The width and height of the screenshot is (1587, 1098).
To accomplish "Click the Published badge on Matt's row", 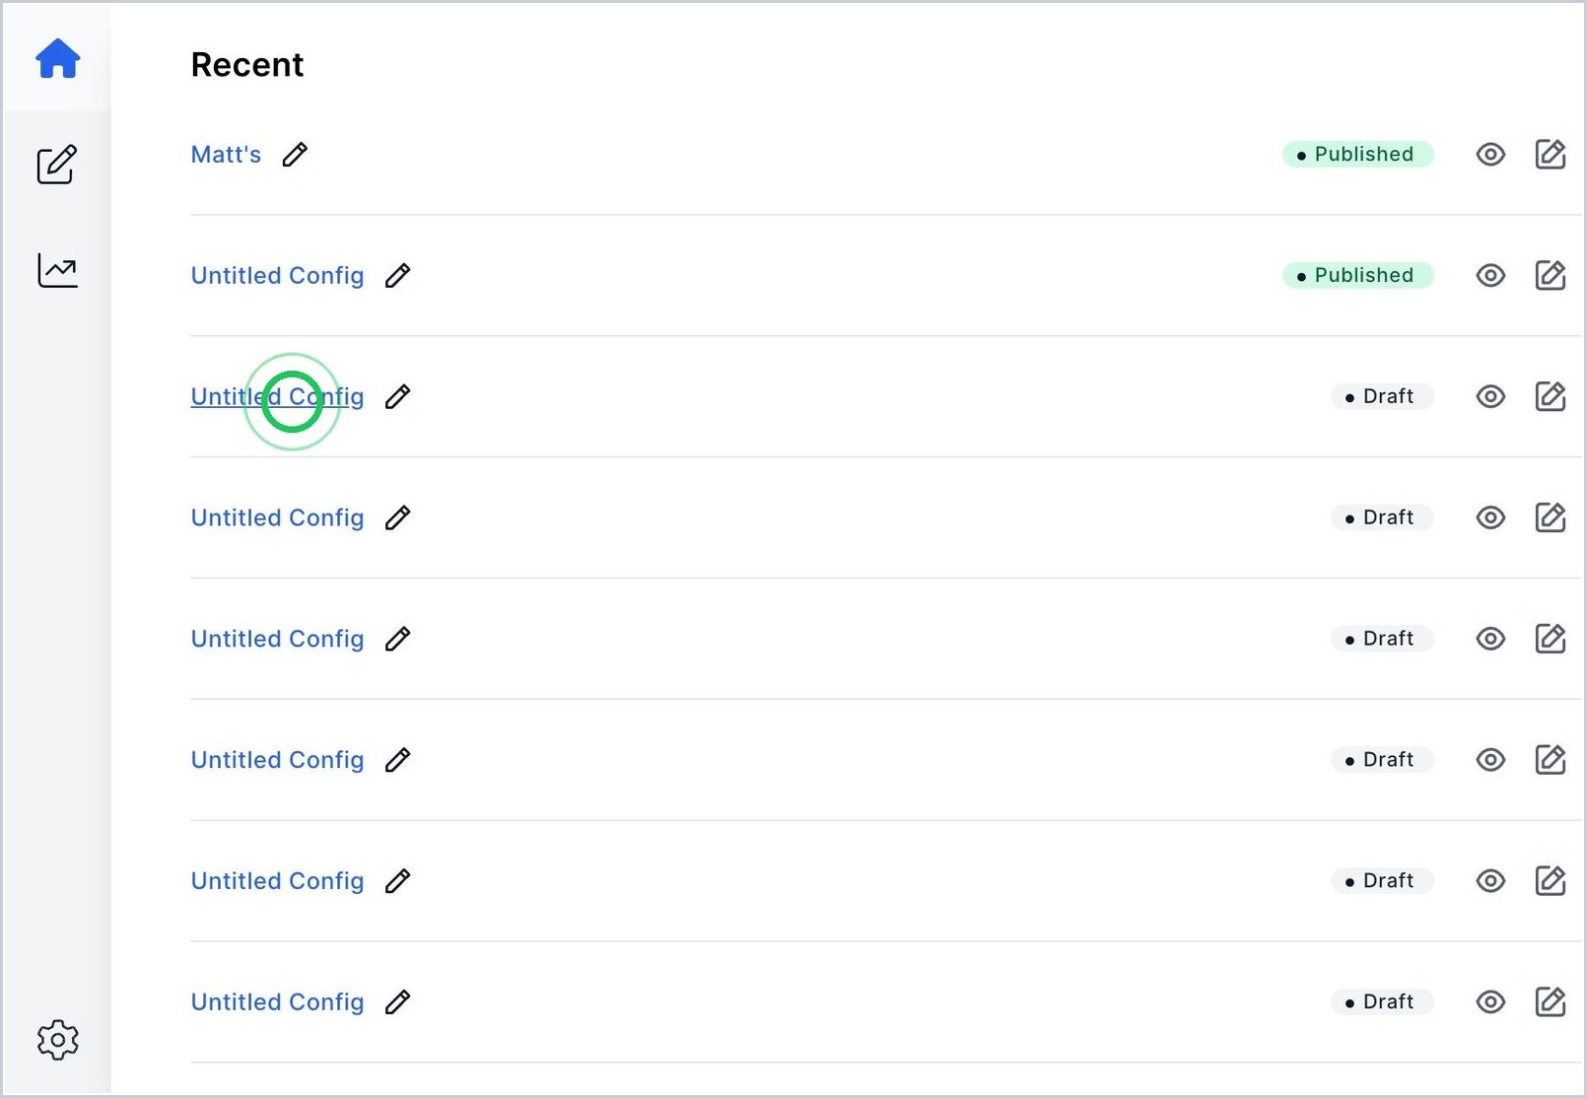I will pyautogui.click(x=1357, y=155).
